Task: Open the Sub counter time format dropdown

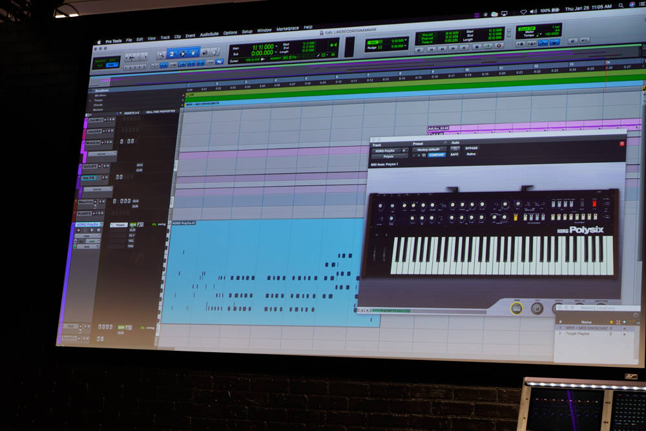Action: (276, 53)
